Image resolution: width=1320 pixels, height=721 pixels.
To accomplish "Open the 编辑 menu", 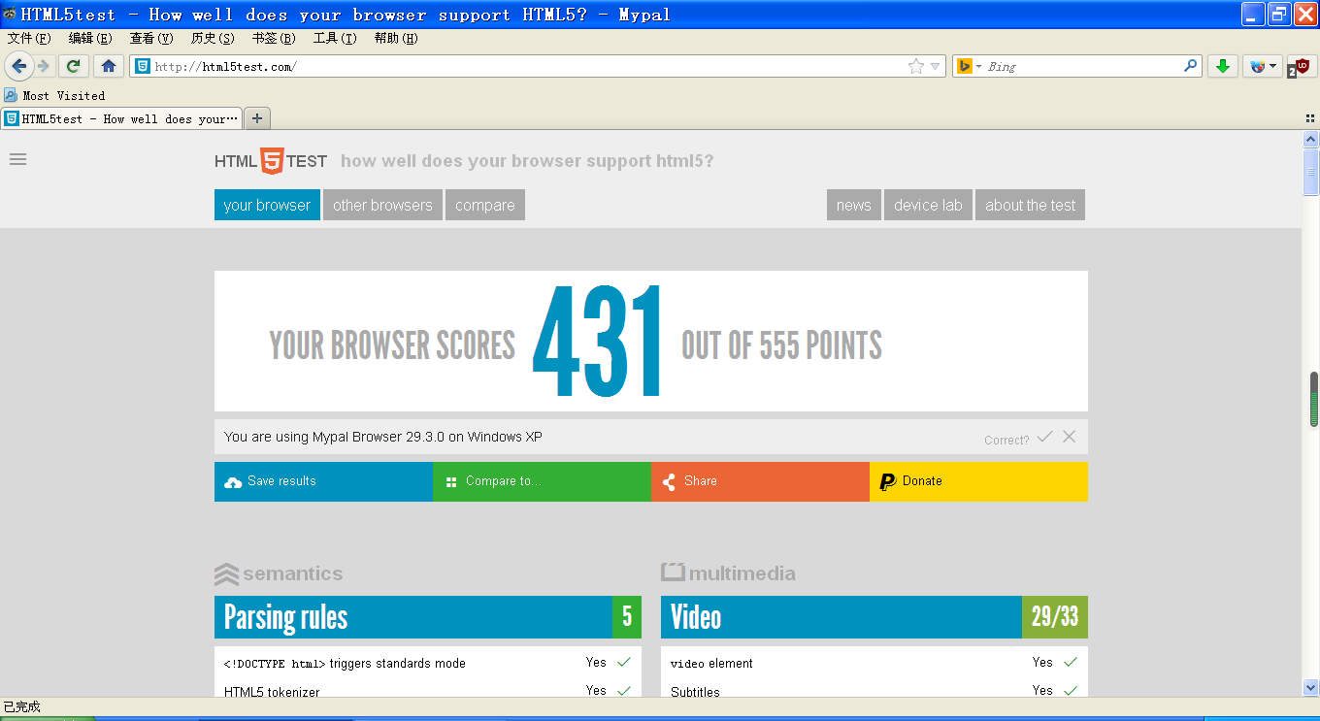I will [x=90, y=38].
